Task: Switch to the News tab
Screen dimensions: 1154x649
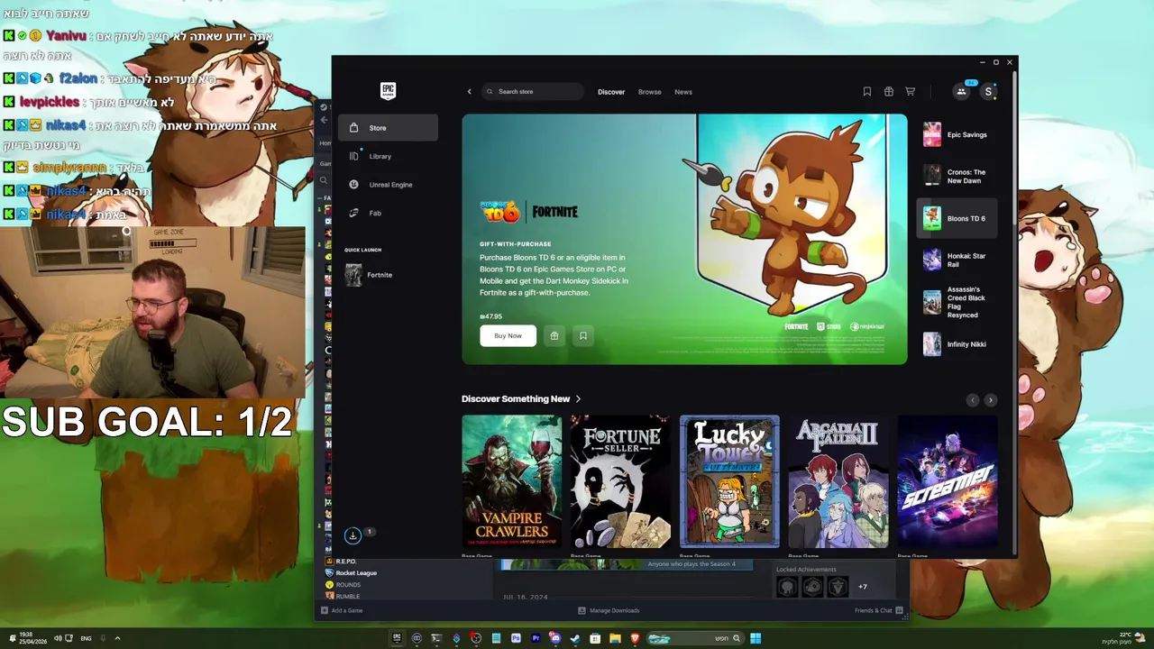Action: 683,92
